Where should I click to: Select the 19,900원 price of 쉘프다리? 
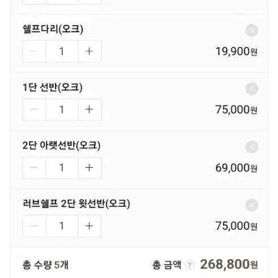point(237,52)
